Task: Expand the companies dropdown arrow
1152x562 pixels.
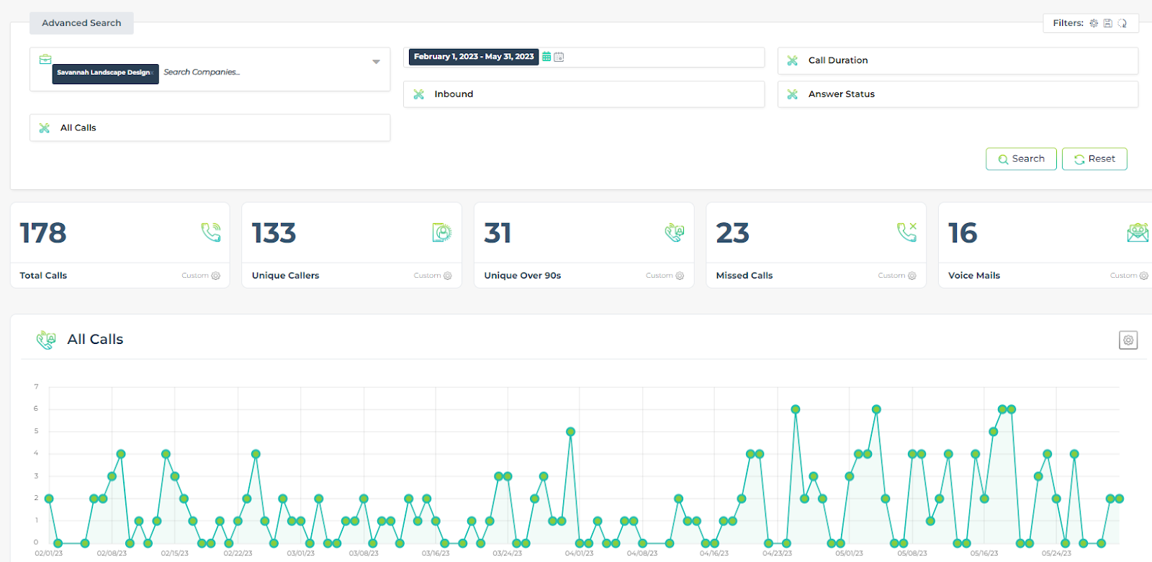Action: coord(376,62)
